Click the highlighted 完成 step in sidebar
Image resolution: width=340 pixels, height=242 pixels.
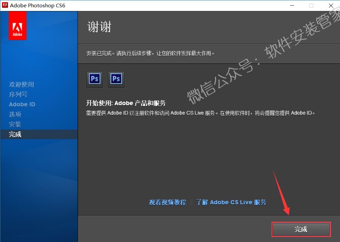click(15, 134)
